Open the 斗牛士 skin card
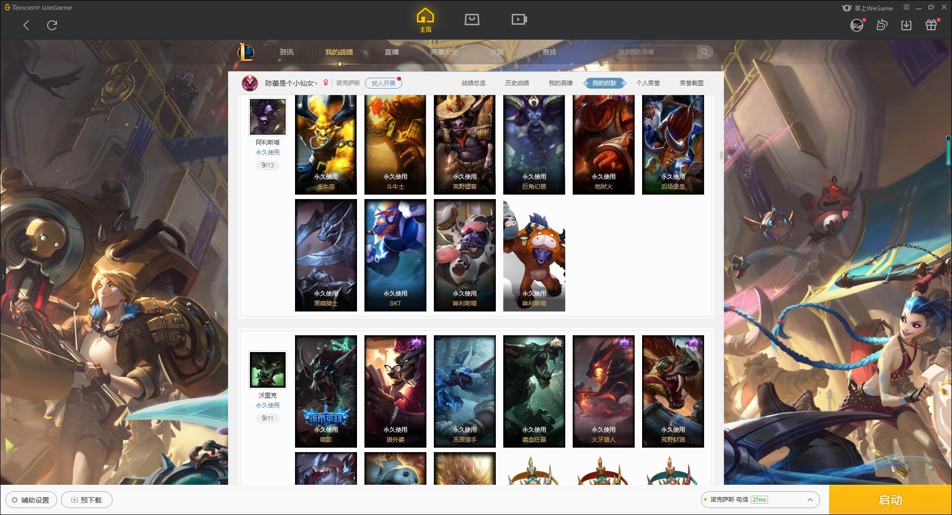952x515 pixels. point(395,145)
